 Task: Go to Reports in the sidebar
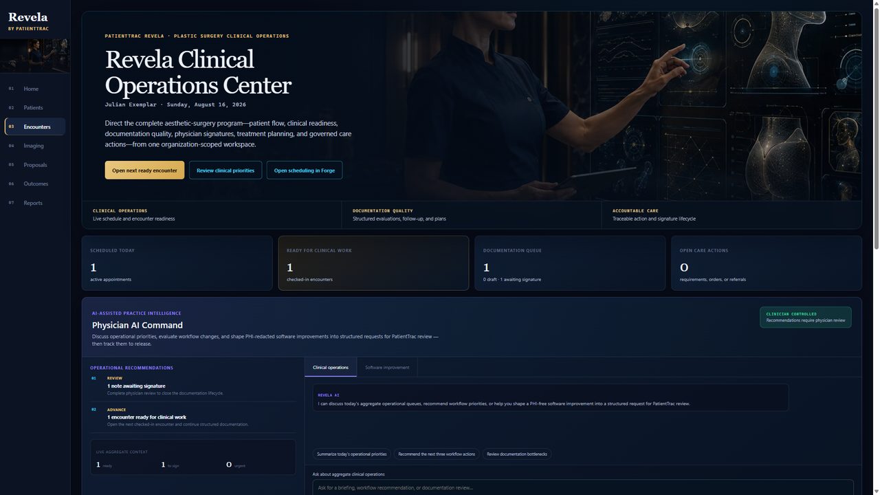tap(34, 203)
